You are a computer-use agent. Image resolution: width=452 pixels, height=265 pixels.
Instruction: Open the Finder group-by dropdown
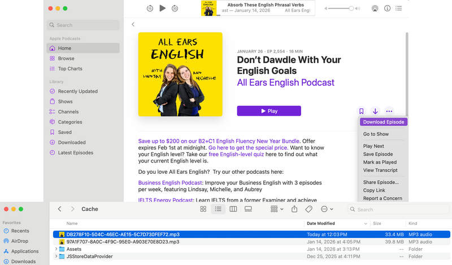(277, 209)
